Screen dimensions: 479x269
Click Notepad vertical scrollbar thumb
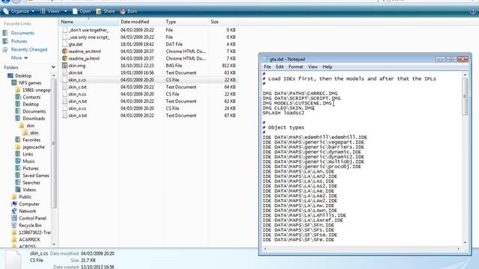pos(465,96)
